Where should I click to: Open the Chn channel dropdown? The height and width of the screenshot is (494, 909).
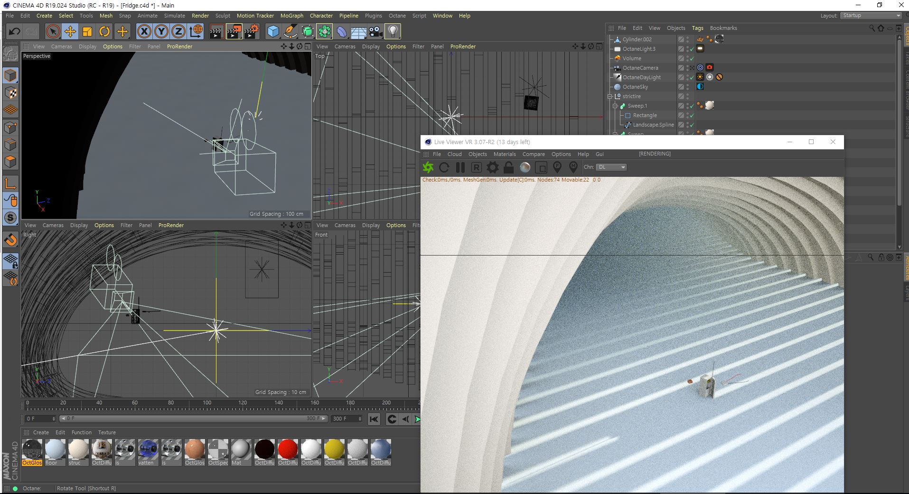[x=612, y=167]
